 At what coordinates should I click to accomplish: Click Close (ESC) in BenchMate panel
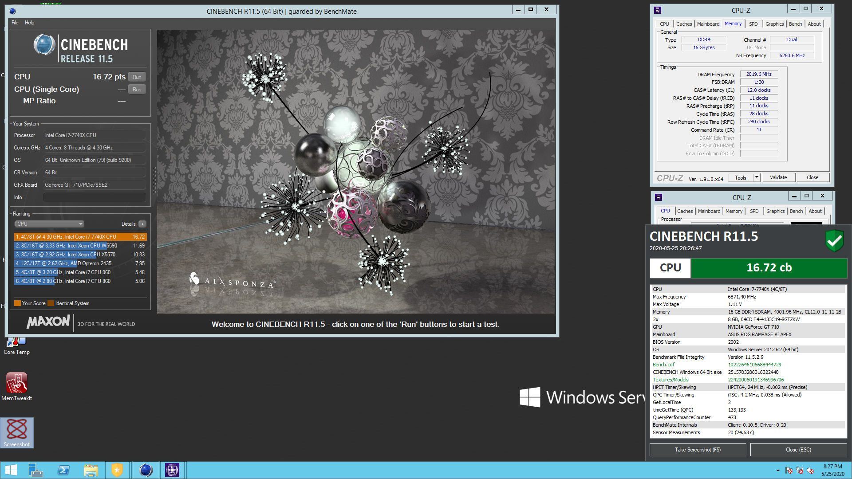pyautogui.click(x=799, y=450)
